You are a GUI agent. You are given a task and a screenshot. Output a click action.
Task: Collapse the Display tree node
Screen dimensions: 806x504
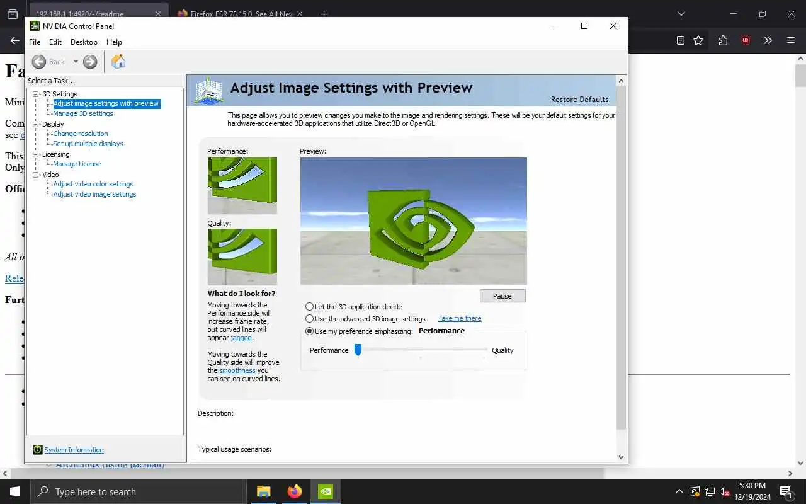coord(37,124)
